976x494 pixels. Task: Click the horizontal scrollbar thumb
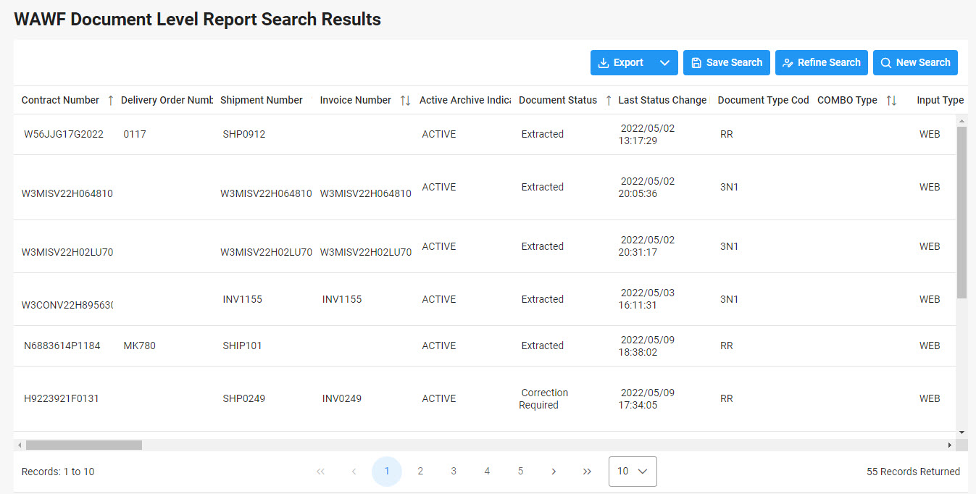pos(83,445)
